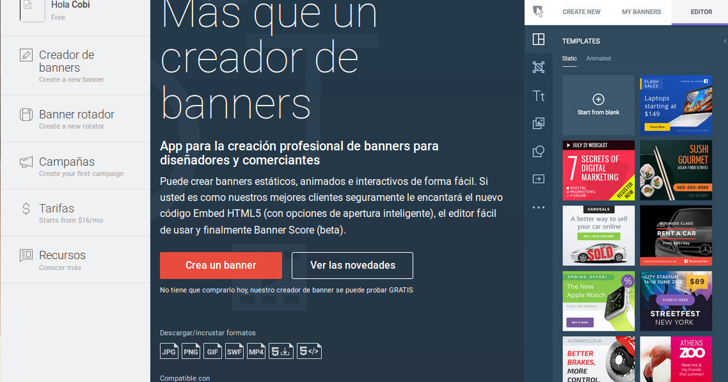Switch to the Animated templates tab
728x382 pixels.
point(599,58)
